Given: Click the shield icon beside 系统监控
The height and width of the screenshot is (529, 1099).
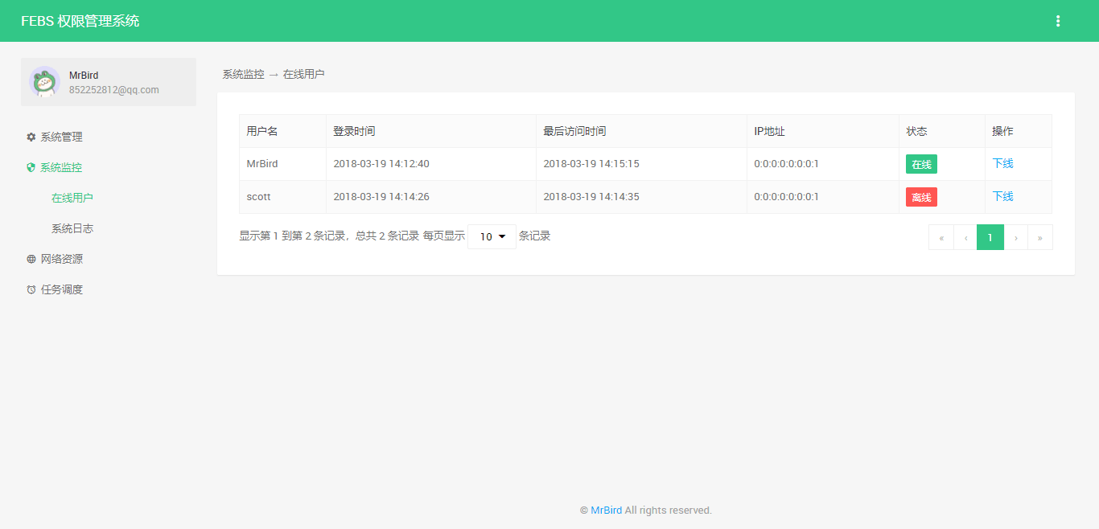Looking at the screenshot, I should coord(31,167).
